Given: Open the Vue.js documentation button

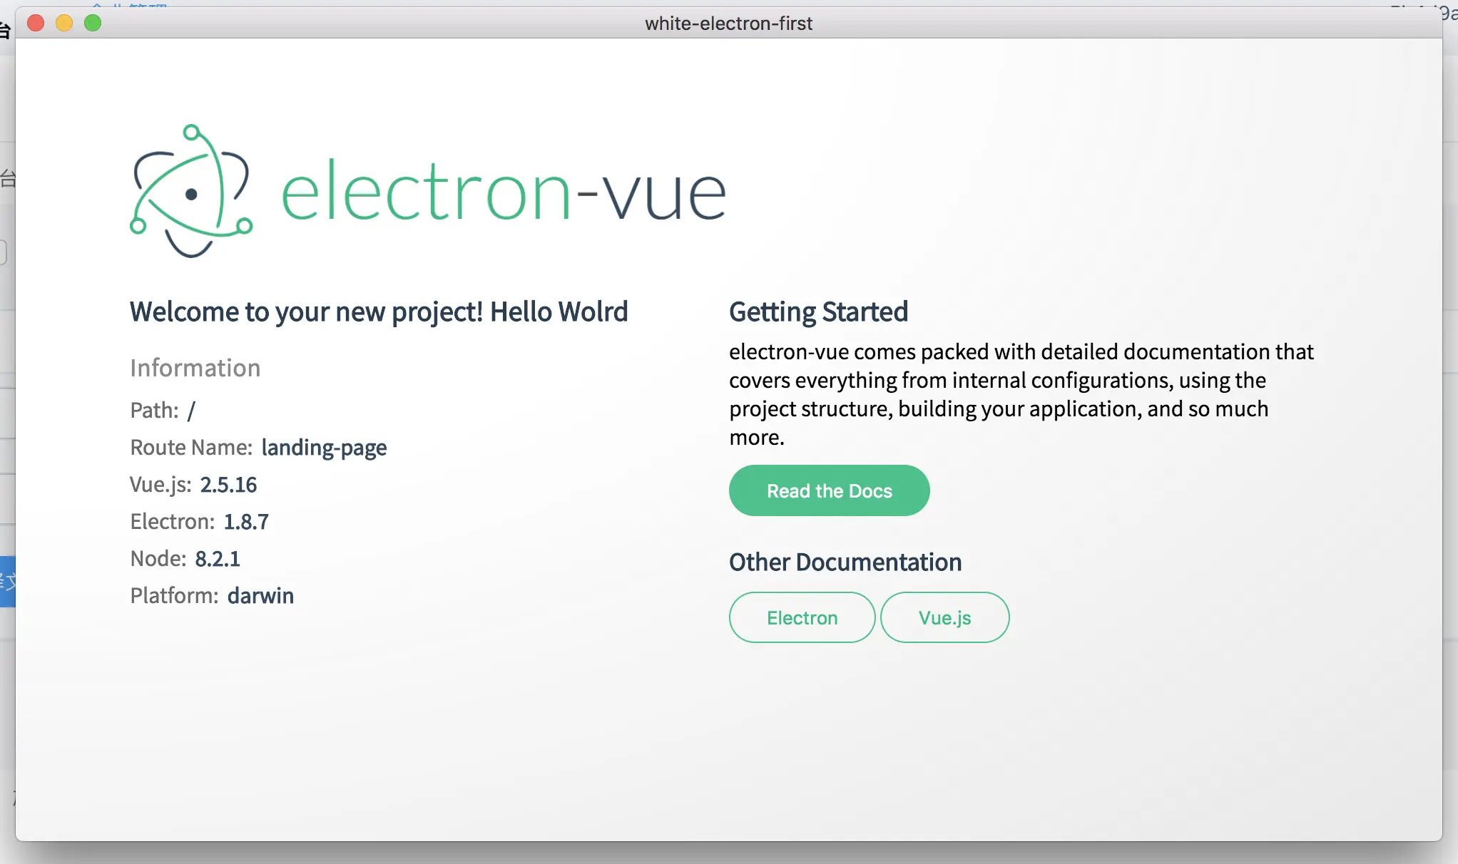Looking at the screenshot, I should [944, 617].
